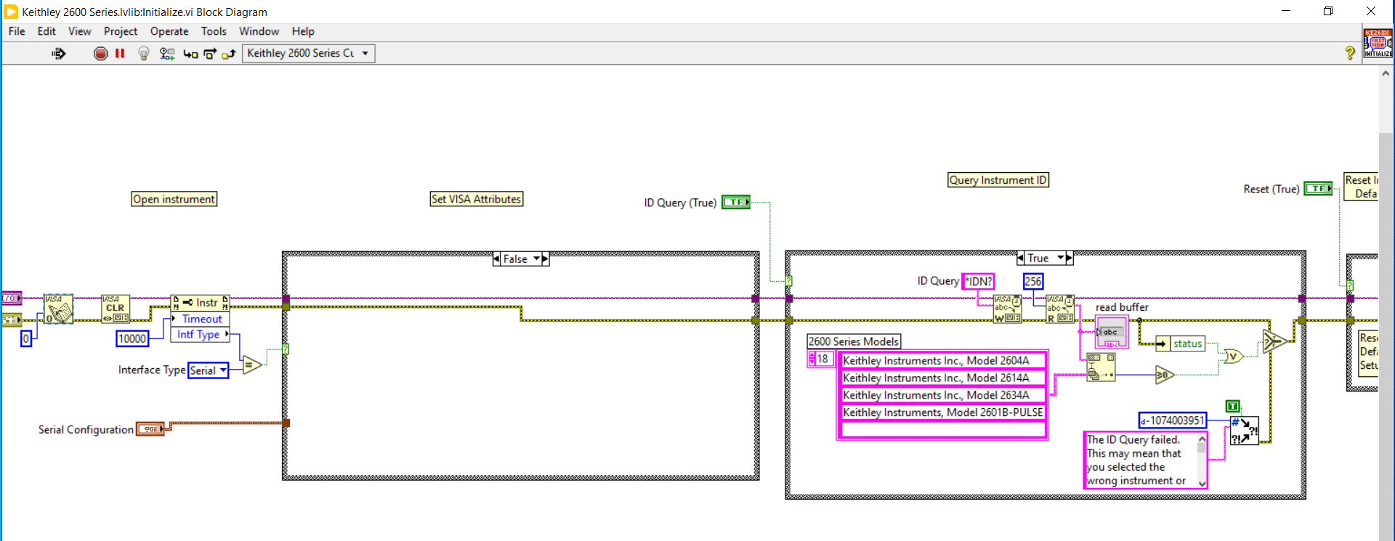Click next case arrow on False case selector
This screenshot has height=541, width=1395.
(546, 259)
